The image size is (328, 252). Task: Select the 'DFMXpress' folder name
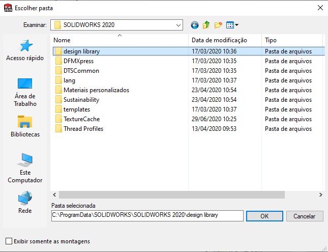click(78, 61)
